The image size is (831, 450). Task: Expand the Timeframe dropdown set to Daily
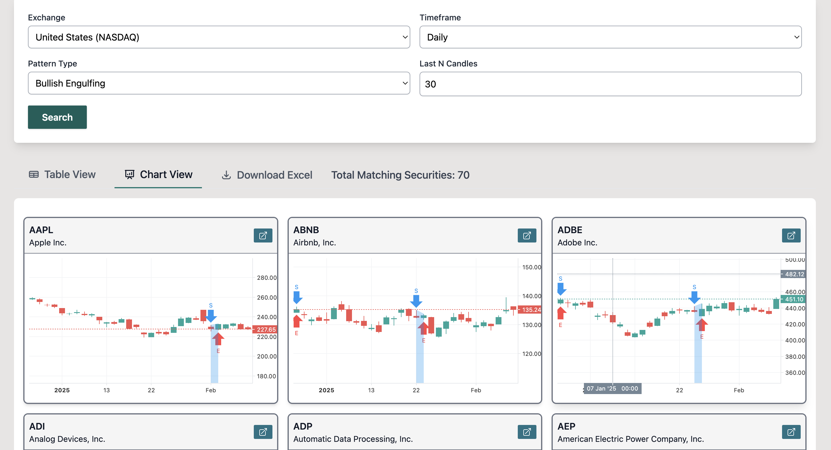click(610, 37)
